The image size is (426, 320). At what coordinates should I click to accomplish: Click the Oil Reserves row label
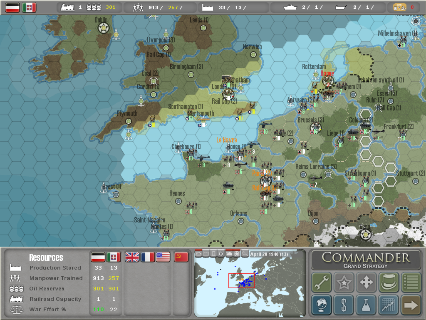tap(47, 288)
